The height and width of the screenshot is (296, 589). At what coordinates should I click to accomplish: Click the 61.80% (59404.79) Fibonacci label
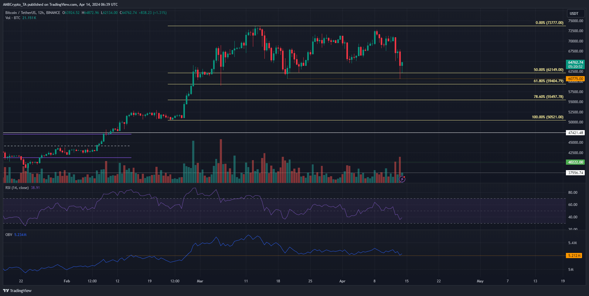coord(549,81)
